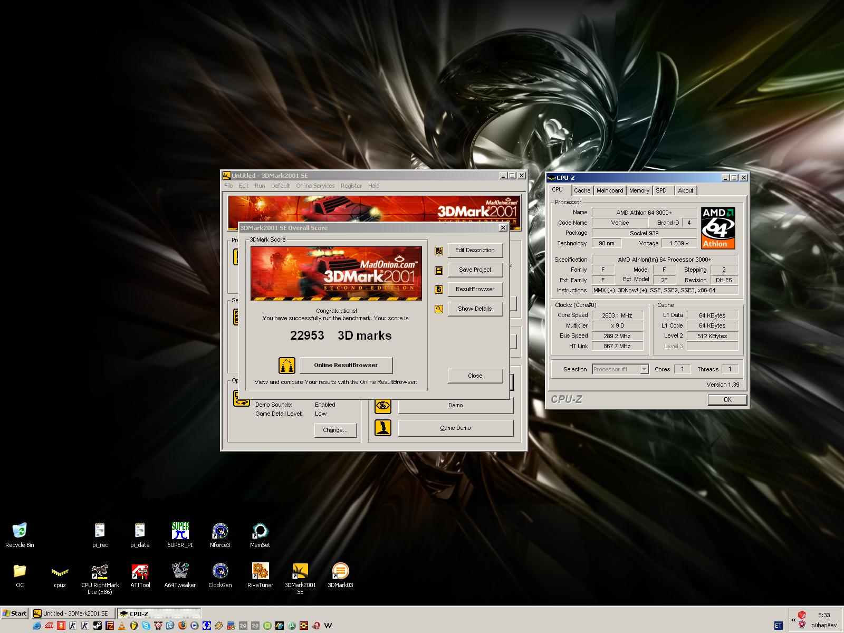844x633 pixels.
Task: Switch to the Memory tab in CPU-Z
Action: 639,190
